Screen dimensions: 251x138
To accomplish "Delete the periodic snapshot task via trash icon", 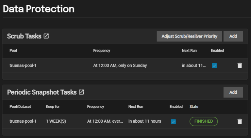I will coord(240,121).
